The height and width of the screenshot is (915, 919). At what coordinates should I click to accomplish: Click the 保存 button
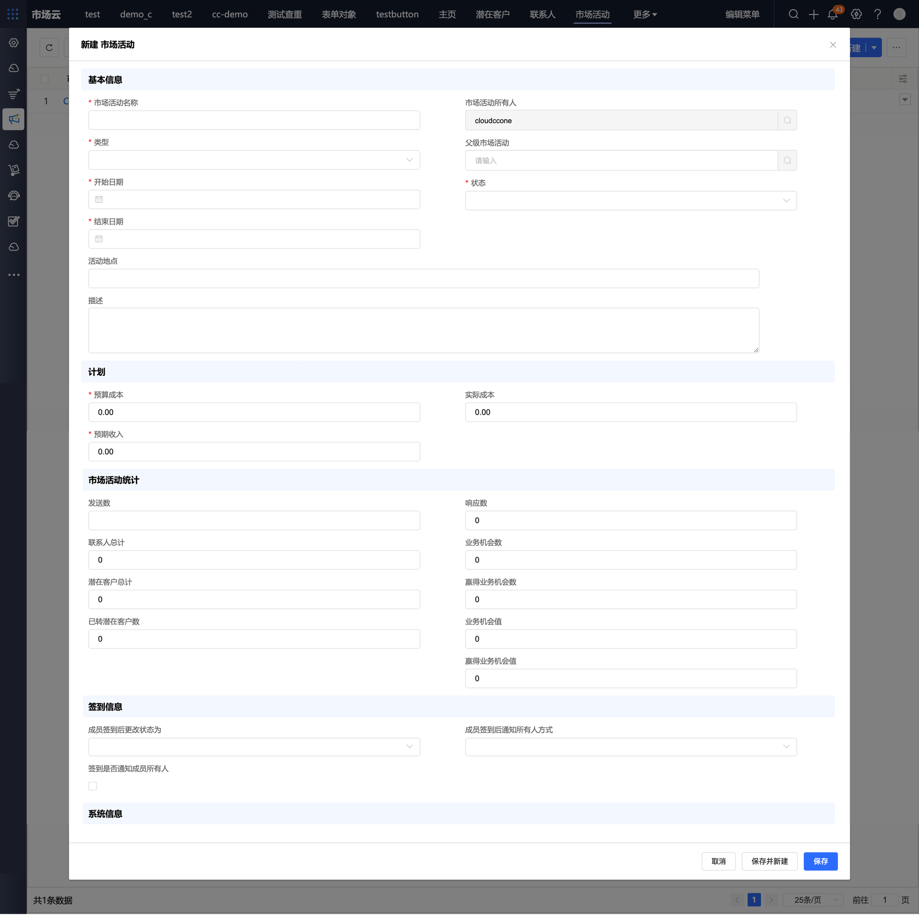(x=820, y=861)
